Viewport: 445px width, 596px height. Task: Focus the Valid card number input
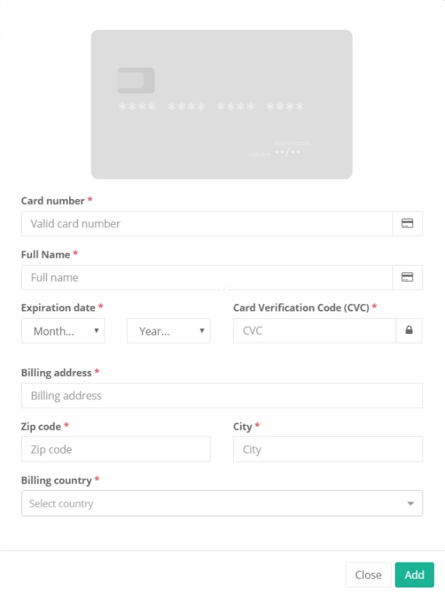point(207,224)
